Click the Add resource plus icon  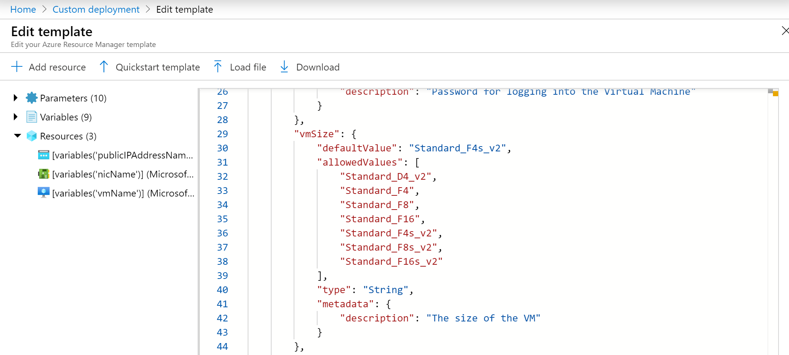pos(17,67)
